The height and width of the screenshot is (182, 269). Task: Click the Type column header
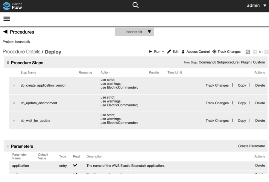point(63,157)
